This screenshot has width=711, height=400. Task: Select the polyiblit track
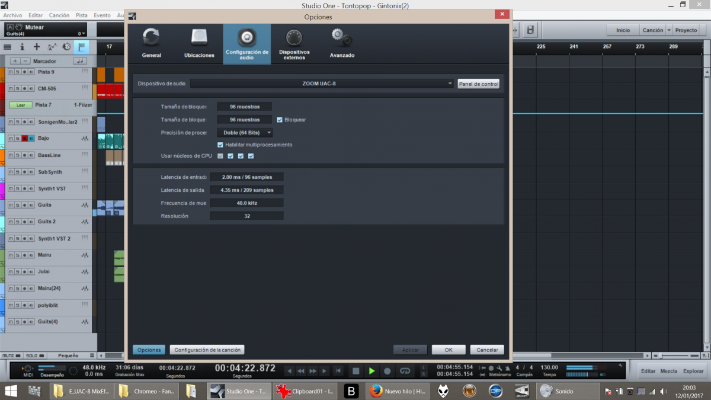[49, 305]
